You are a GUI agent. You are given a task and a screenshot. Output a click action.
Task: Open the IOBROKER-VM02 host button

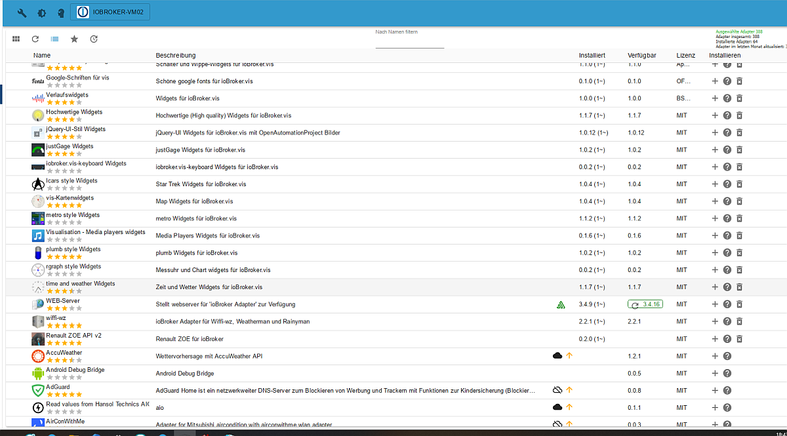[x=110, y=12]
